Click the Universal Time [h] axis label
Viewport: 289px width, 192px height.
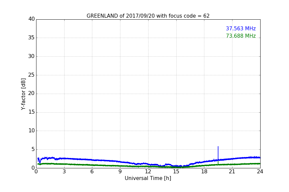pos(148,178)
